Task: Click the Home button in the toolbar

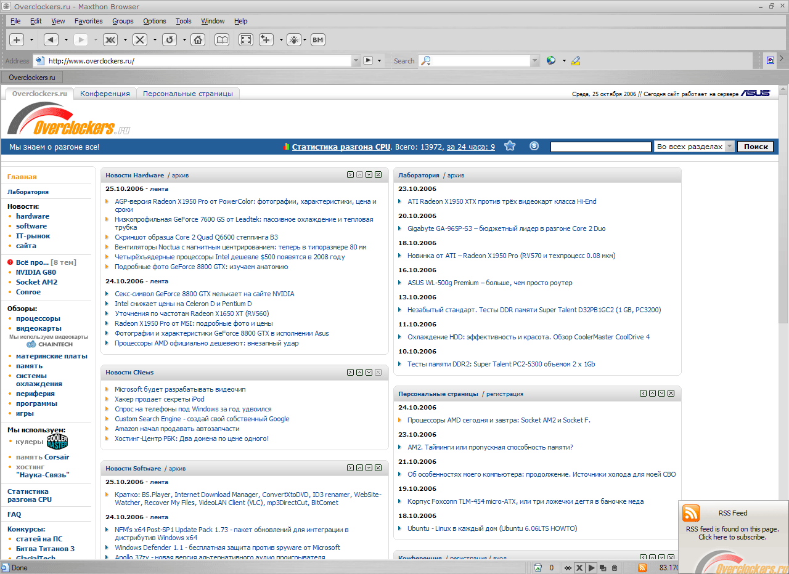Action: [x=198, y=40]
